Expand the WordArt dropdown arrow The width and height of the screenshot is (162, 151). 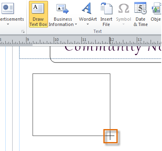point(88,24)
